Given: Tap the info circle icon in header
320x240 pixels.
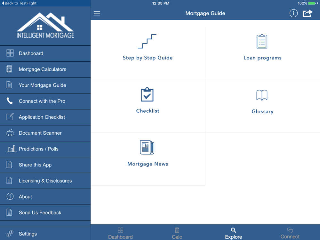Looking at the screenshot, I should (x=293, y=13).
